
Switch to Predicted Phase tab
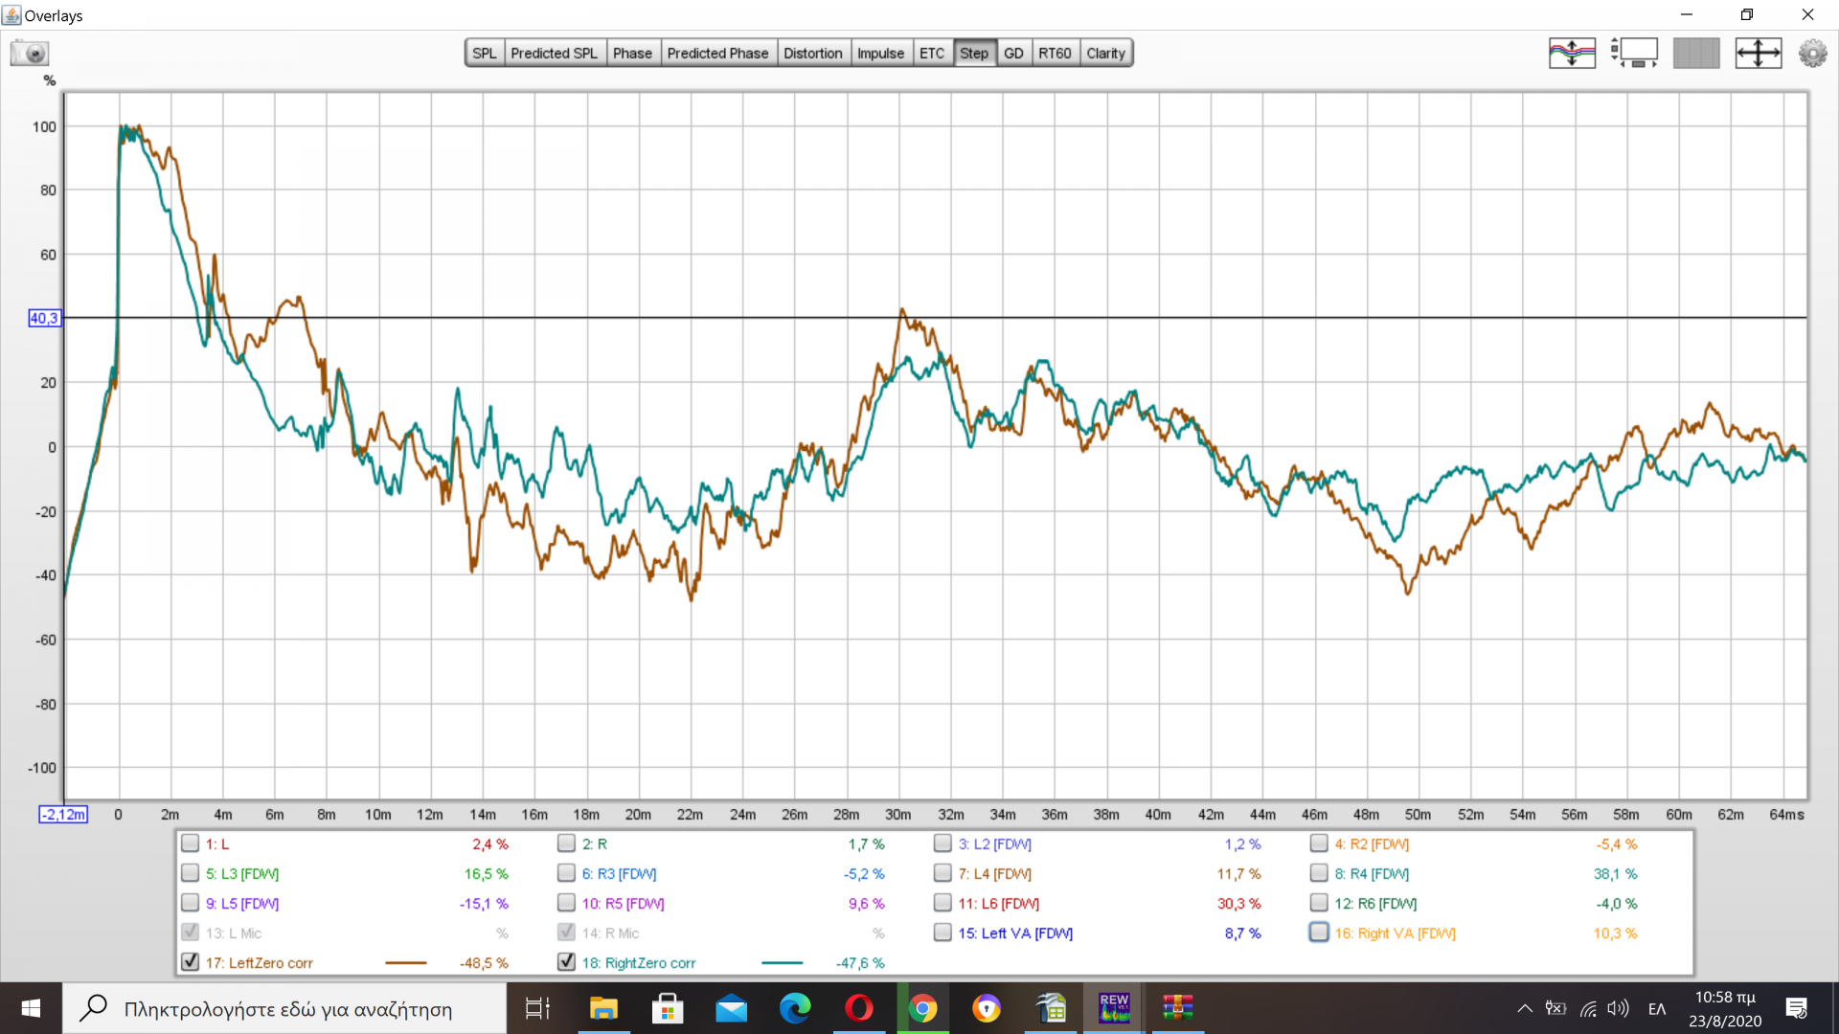point(717,54)
